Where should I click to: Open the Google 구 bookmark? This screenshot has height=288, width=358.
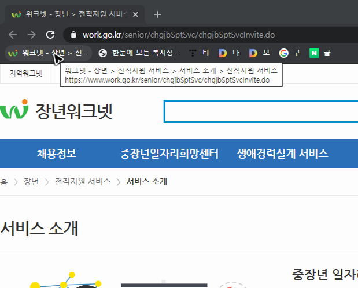290,53
